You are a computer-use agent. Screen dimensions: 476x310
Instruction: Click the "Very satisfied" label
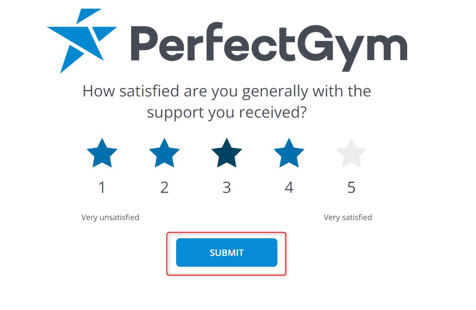(348, 217)
